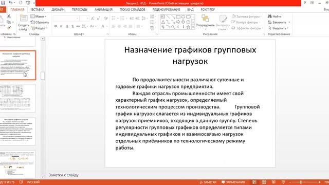Create a new slide (Создать слайд icon)
Viewport: 329px width, 185px height.
pyautogui.click(x=24, y=18)
